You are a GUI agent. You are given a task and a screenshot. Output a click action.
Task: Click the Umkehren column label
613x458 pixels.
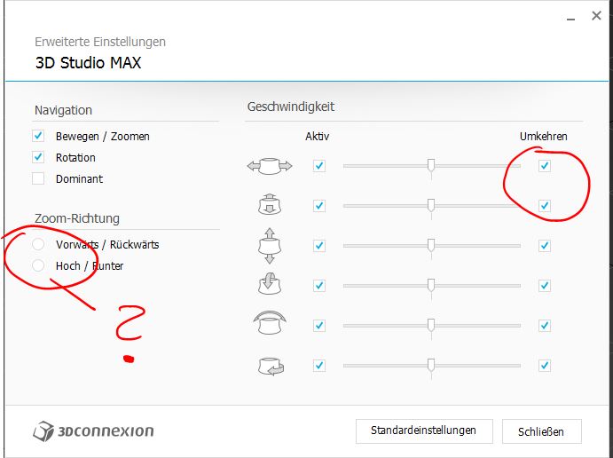544,136
